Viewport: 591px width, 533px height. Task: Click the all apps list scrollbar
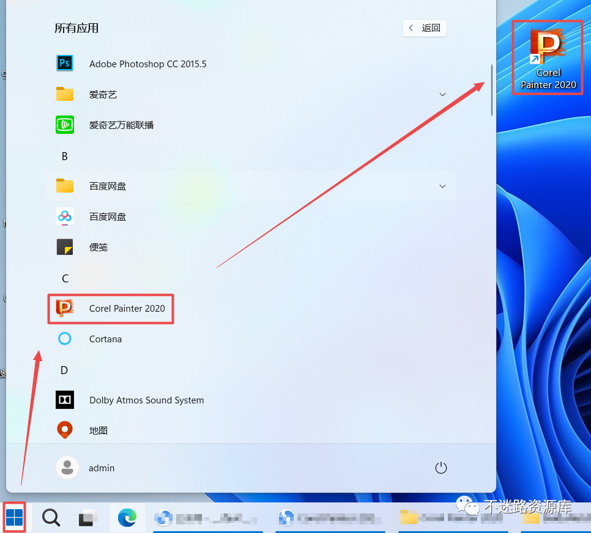point(492,90)
